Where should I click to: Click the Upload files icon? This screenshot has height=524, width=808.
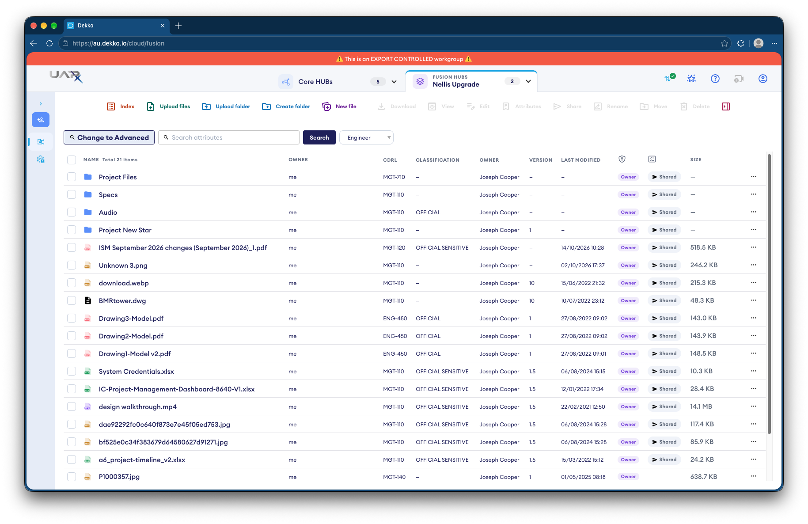pyautogui.click(x=151, y=106)
